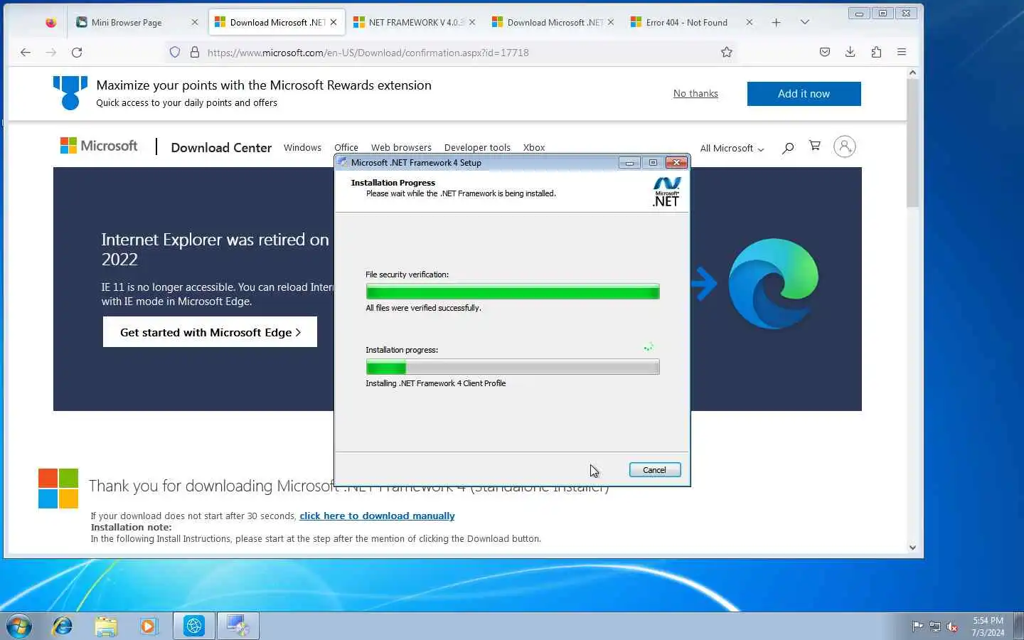Close the Mini Browser Page tab

[x=195, y=22]
